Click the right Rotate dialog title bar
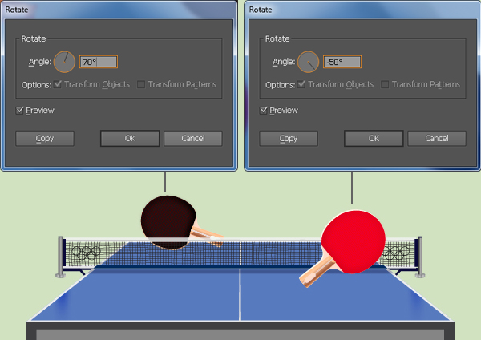Image resolution: width=481 pixels, height=340 pixels. click(x=362, y=10)
